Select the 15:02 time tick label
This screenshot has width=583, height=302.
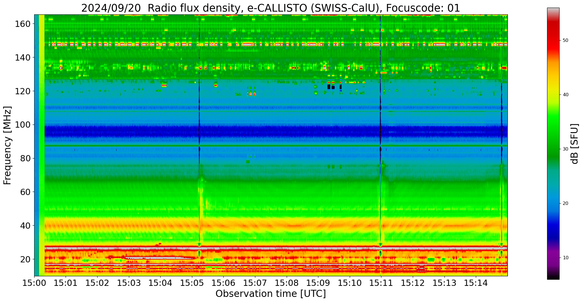98,283
